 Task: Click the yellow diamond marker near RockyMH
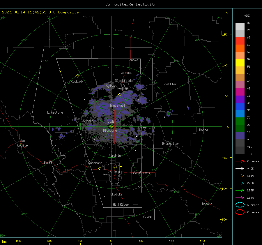click(78, 76)
